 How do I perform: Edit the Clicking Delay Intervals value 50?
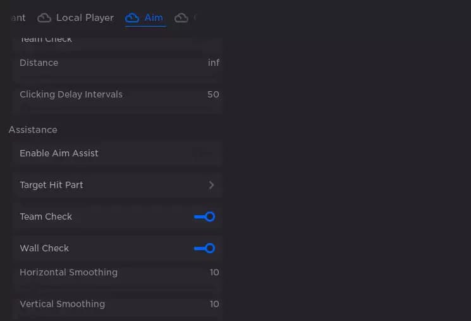pyautogui.click(x=213, y=94)
